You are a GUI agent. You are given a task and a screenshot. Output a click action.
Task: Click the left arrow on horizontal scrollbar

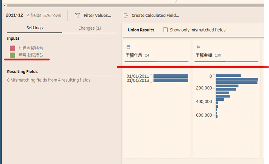tap(5, 5)
